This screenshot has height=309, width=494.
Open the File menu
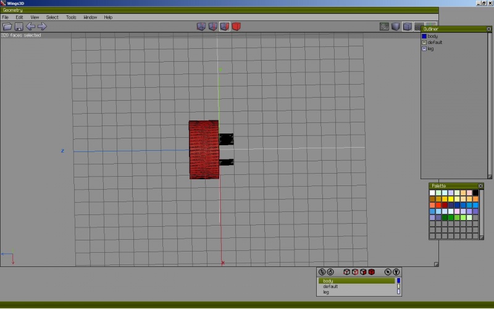(5, 17)
